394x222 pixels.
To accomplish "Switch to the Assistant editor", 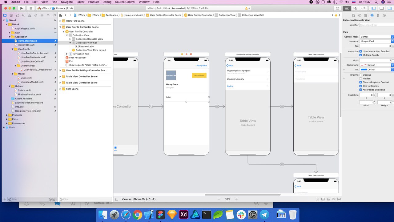I will coord(355,8).
